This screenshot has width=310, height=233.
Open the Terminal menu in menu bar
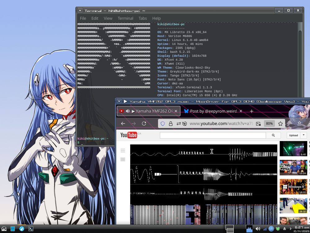coord(125,18)
